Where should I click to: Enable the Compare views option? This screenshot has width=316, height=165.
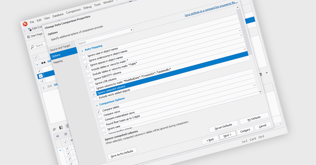(100, 116)
